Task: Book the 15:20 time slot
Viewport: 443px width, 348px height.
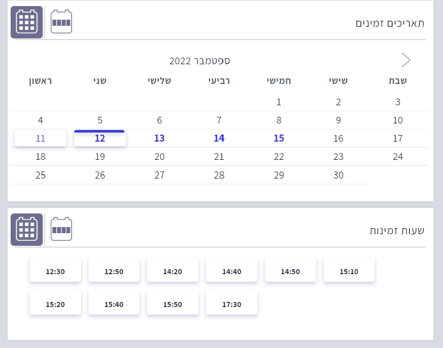Action: pos(55,304)
